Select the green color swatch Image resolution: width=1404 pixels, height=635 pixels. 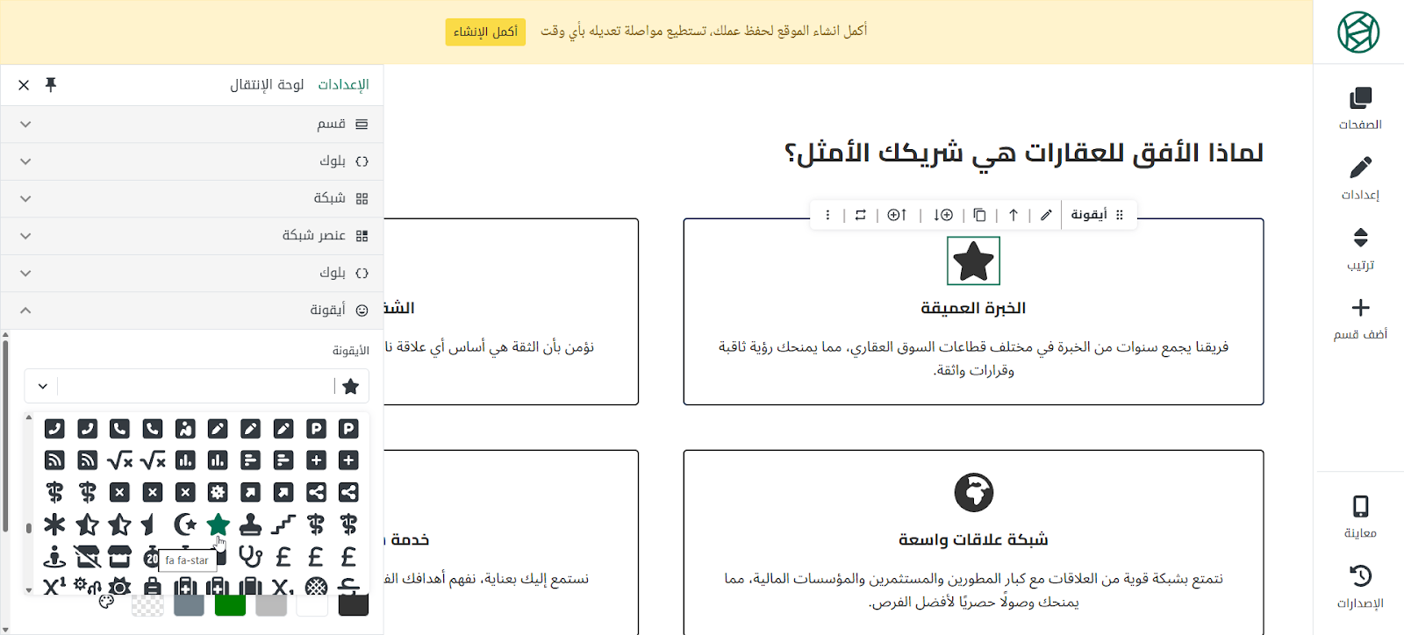230,604
